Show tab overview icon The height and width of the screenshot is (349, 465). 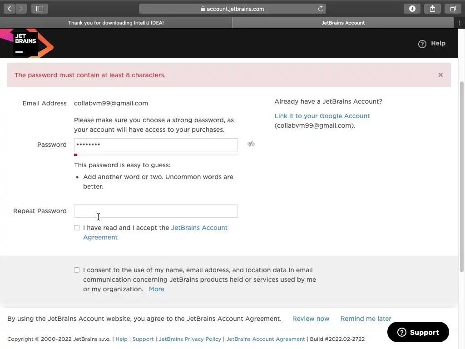(453, 9)
